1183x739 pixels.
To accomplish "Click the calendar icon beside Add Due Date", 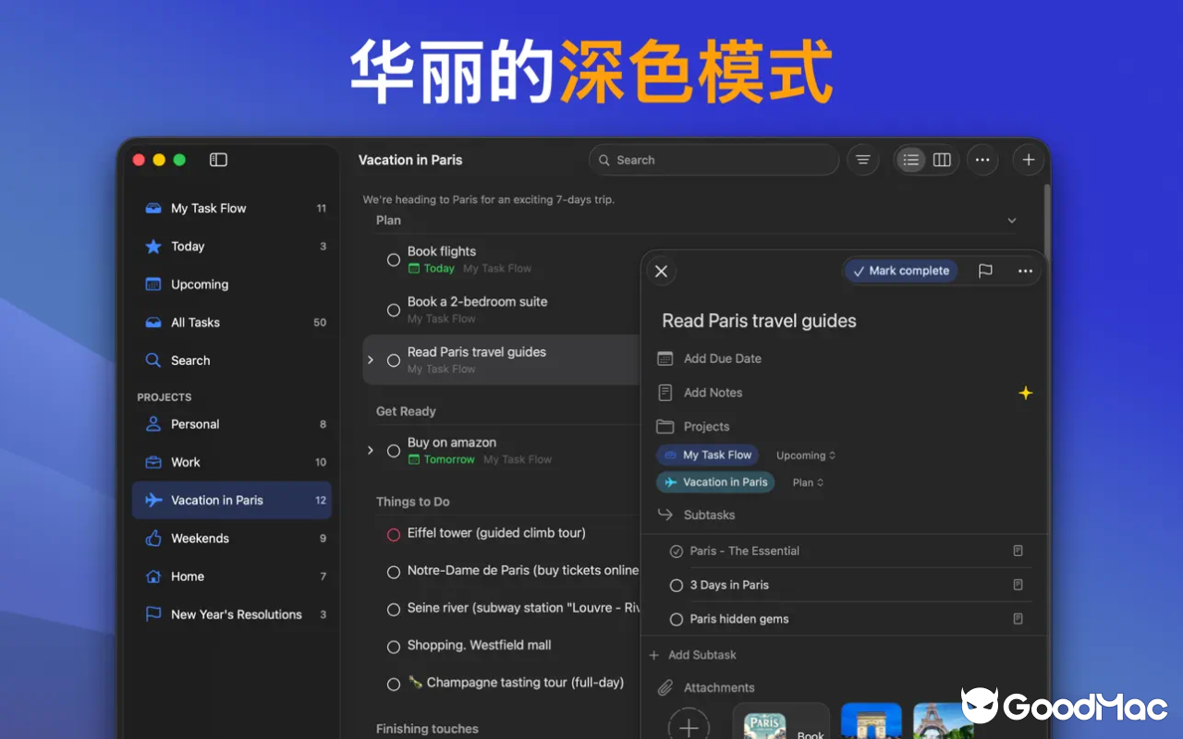I will tap(665, 358).
